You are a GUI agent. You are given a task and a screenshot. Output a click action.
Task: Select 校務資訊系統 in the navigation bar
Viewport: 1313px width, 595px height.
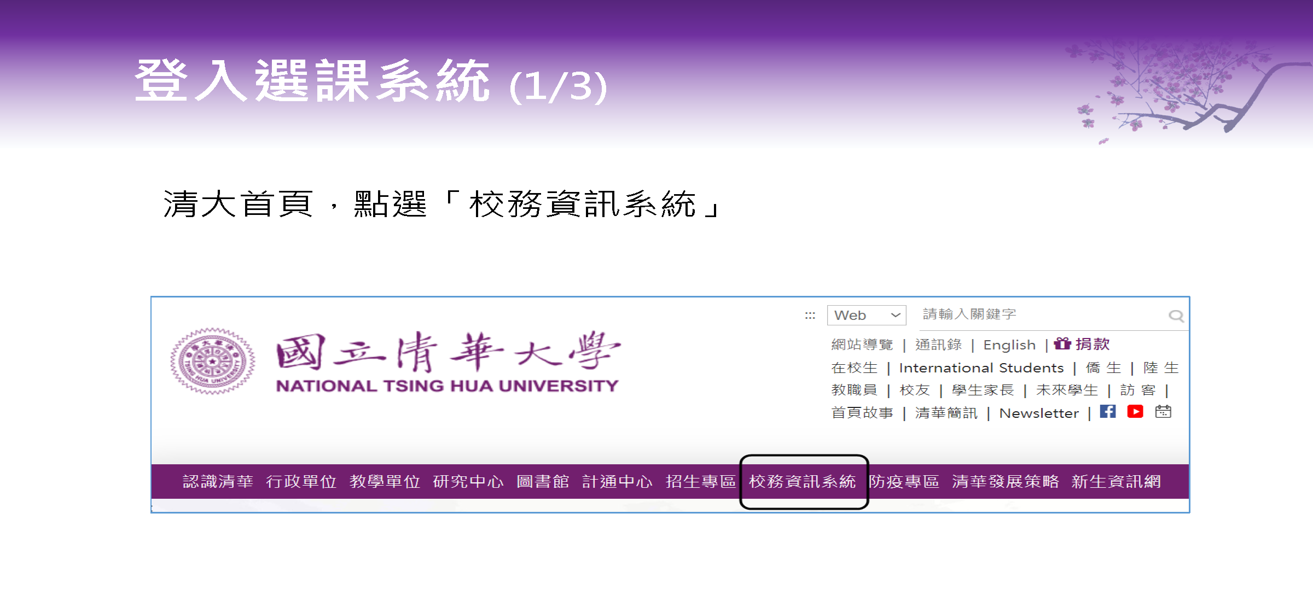coord(803,481)
